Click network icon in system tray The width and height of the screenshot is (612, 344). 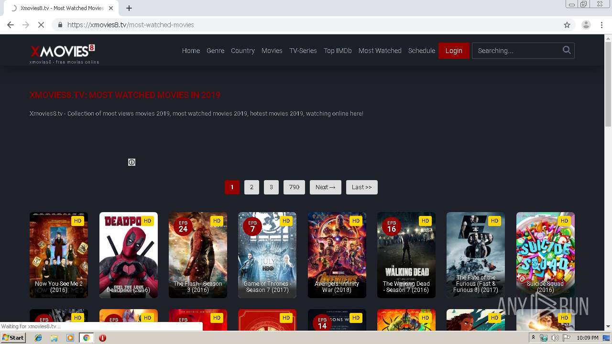tap(544, 338)
